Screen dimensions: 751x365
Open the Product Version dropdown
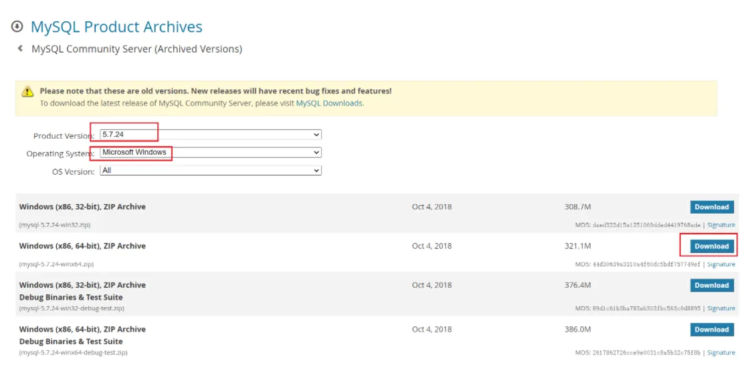point(210,135)
